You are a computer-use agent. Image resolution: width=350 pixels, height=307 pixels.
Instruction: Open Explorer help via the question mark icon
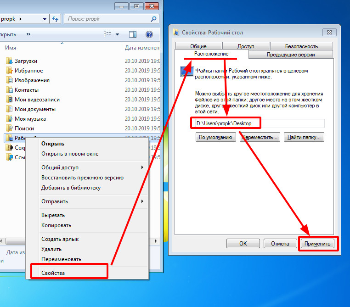click(x=149, y=34)
